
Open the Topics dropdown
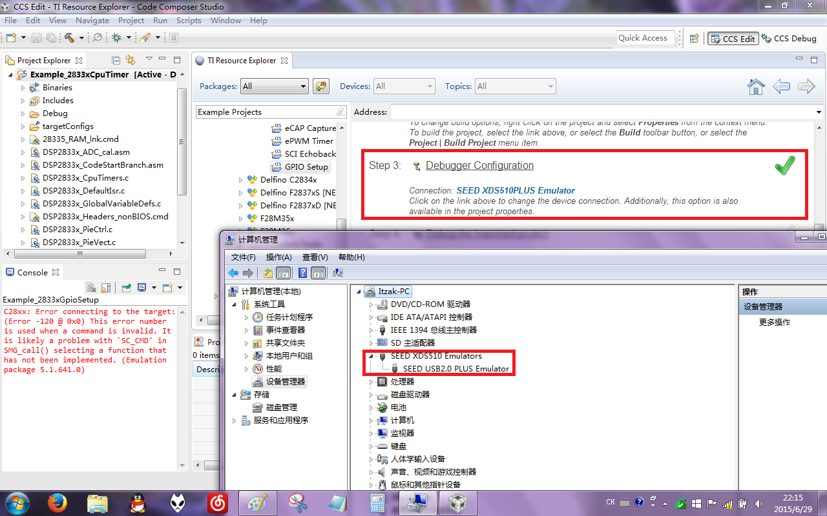[x=516, y=86]
